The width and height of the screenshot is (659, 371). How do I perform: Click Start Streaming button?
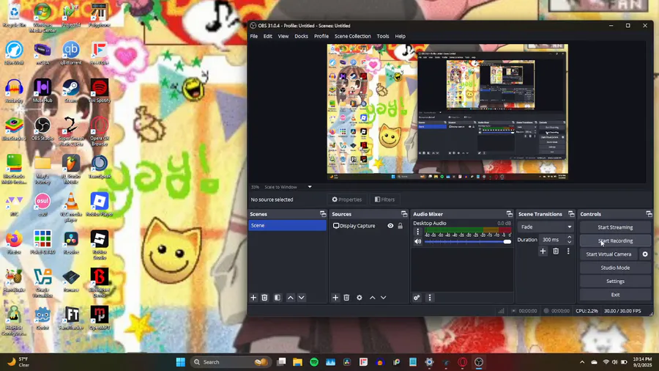coord(615,227)
